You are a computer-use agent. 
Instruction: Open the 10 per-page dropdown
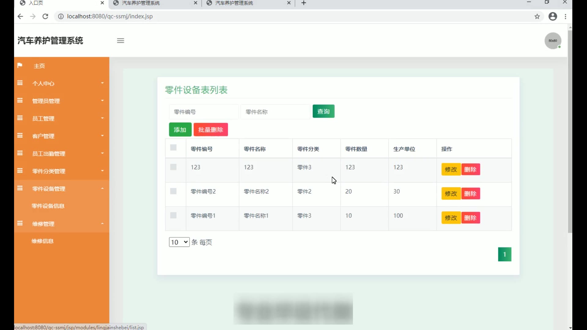tap(179, 242)
